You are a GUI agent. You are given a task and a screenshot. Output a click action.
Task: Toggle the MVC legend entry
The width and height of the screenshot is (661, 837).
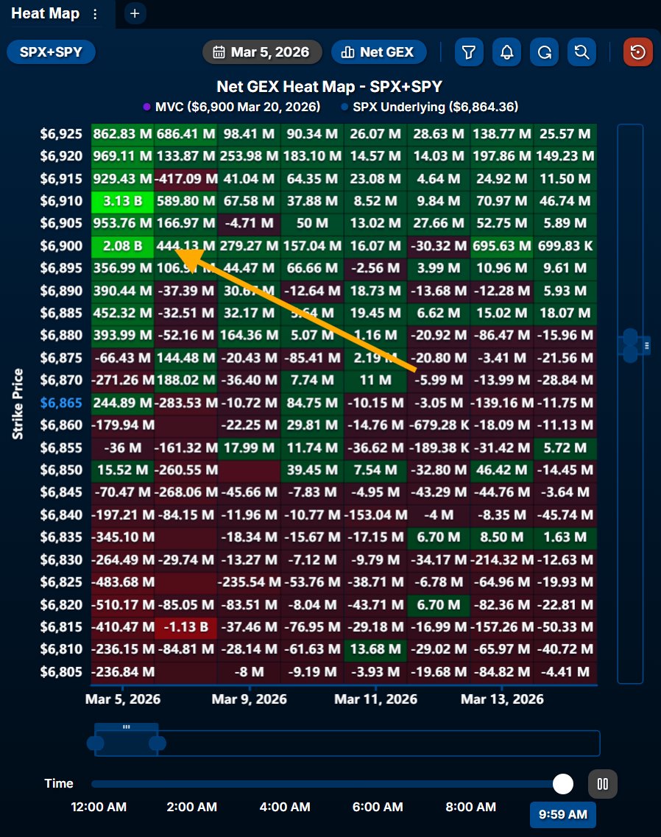(x=233, y=107)
